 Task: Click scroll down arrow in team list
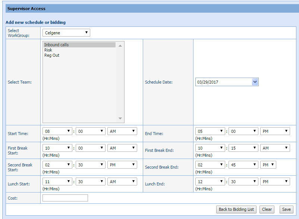tap(120, 118)
